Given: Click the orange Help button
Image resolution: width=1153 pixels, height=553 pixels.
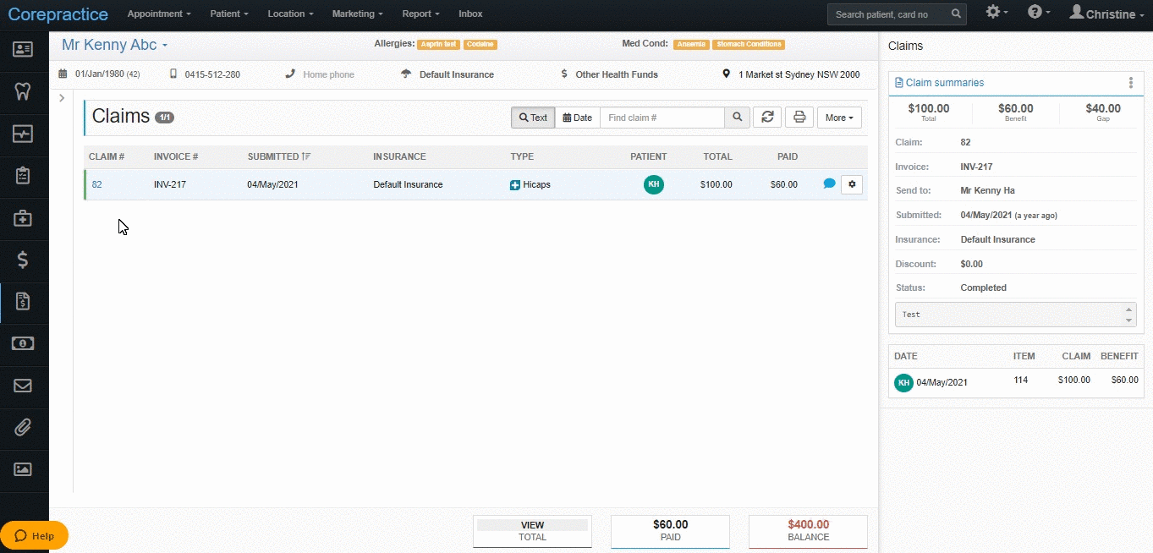Looking at the screenshot, I should (x=34, y=535).
